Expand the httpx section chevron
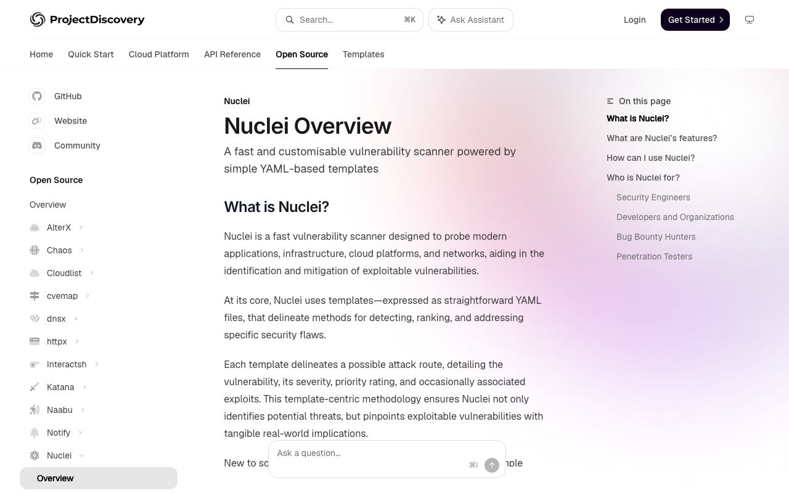This screenshot has height=493, width=789. (77, 341)
